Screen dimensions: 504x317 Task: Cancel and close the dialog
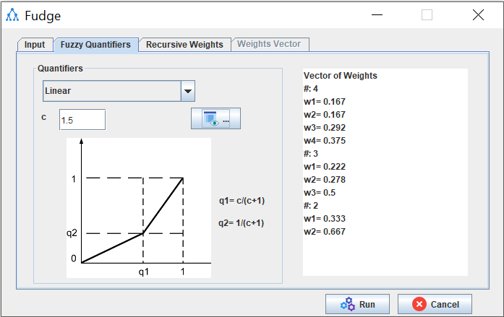[x=434, y=304]
